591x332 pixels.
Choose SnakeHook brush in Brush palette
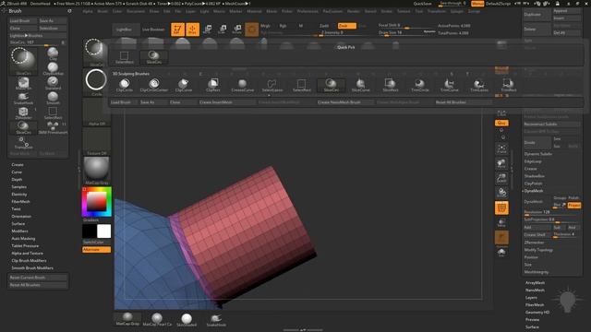(23, 98)
